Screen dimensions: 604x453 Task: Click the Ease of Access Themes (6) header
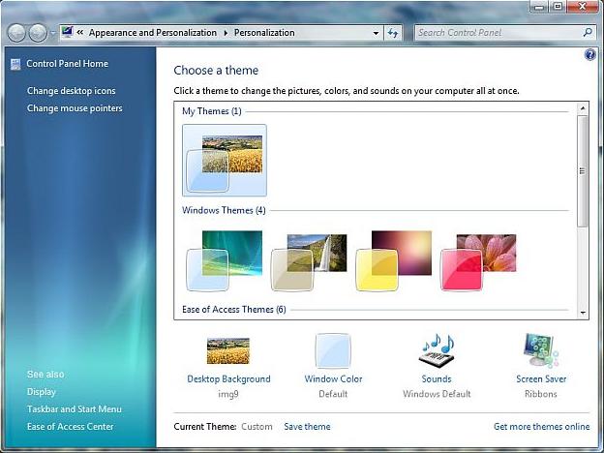tap(234, 310)
